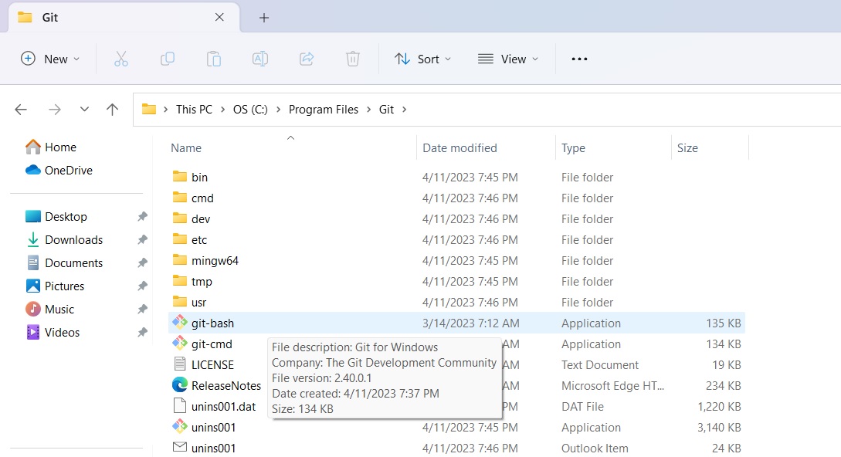Jump to Program Files via breadcrumb
Screen dimensions: 841x457
324,109
